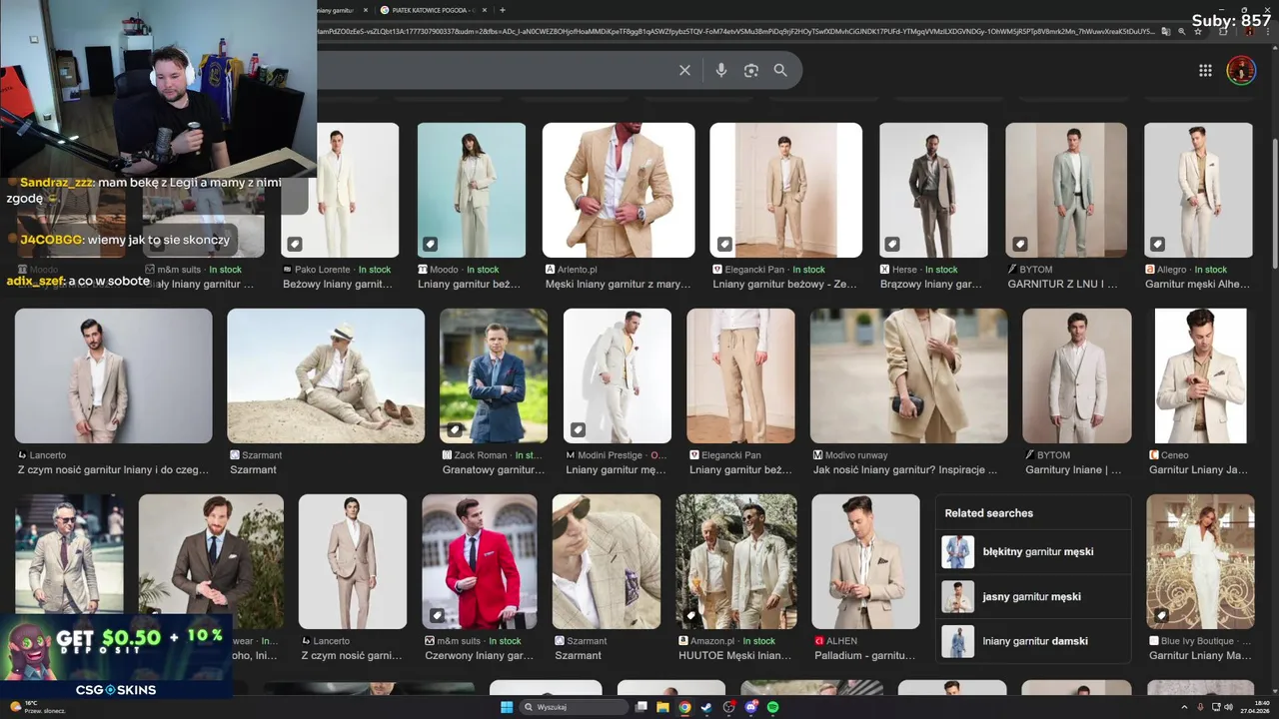Open Pako Lorente beige suit thumbnail
The image size is (1279, 719).
pyautogui.click(x=358, y=190)
